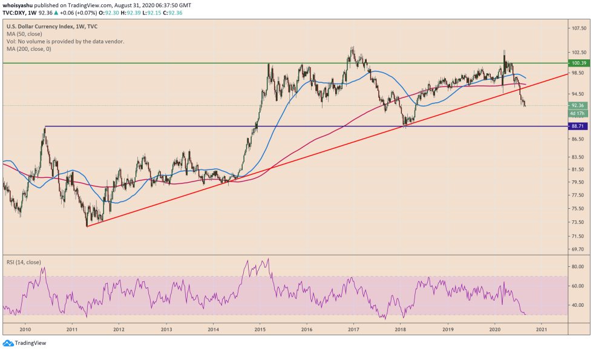Click the green 100.39 price label
Screen dimensions: 593x351
click(x=579, y=63)
